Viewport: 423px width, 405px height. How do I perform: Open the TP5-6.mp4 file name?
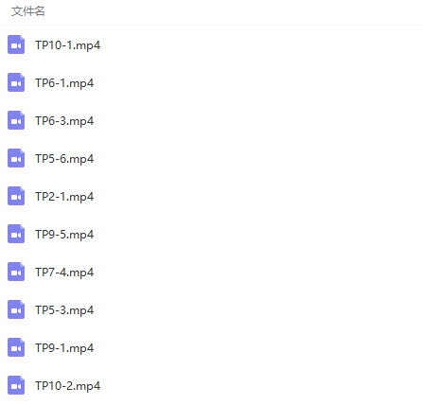pyautogui.click(x=64, y=159)
